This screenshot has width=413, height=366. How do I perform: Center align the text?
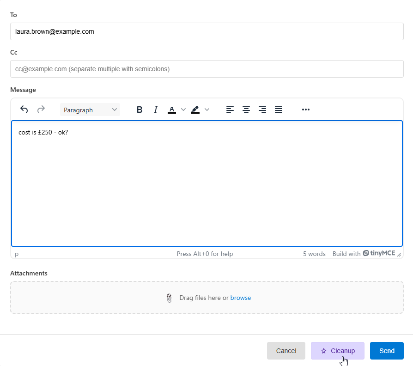(x=246, y=110)
